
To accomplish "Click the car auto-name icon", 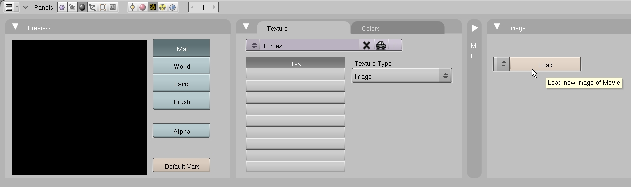I will (381, 45).
